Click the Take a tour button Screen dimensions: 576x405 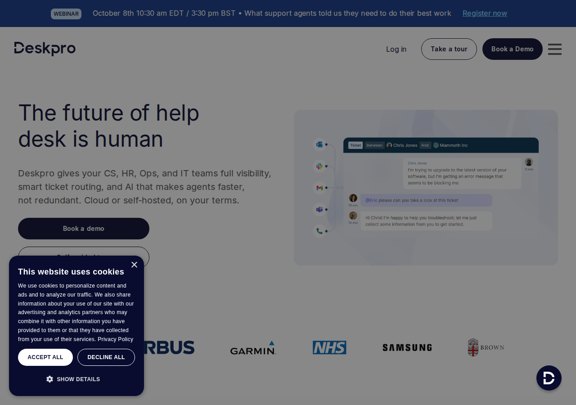[449, 49]
